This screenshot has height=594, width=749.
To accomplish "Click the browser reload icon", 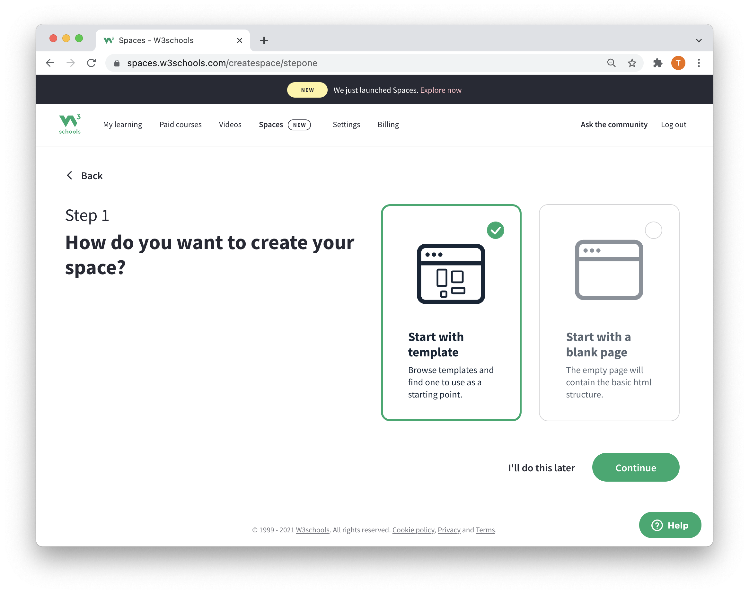I will tap(92, 63).
